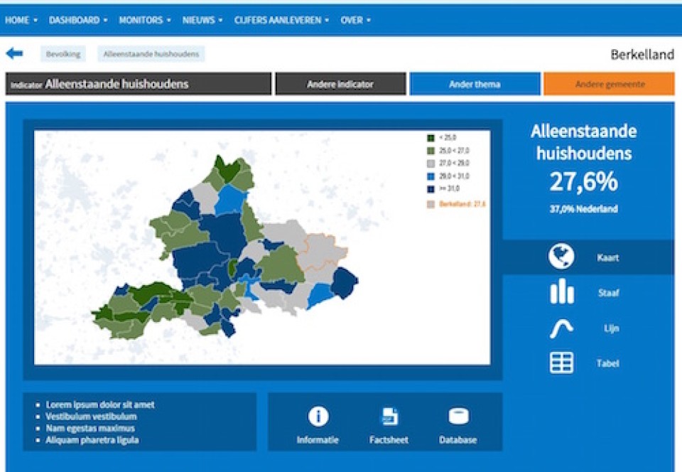Screen dimensions: 682x472
Task: Switch to Staaf bar chart icon
Action: (x=561, y=292)
